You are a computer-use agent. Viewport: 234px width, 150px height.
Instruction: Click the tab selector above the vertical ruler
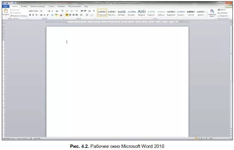pyautogui.click(x=4, y=22)
